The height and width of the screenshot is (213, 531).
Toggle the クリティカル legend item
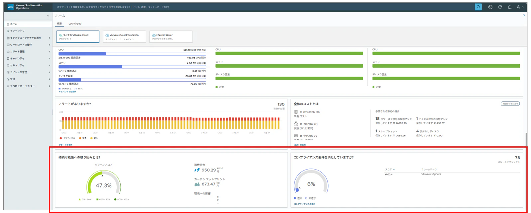[x=67, y=138]
